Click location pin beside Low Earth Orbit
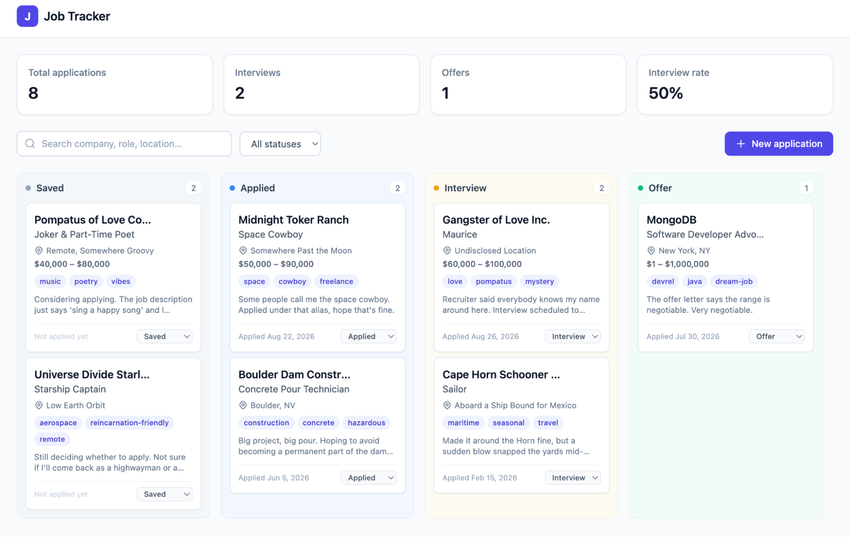Viewport: 850px width, 537px height. pyautogui.click(x=39, y=405)
